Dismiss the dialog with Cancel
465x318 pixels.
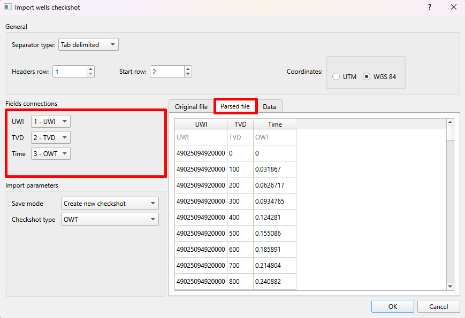point(438,306)
